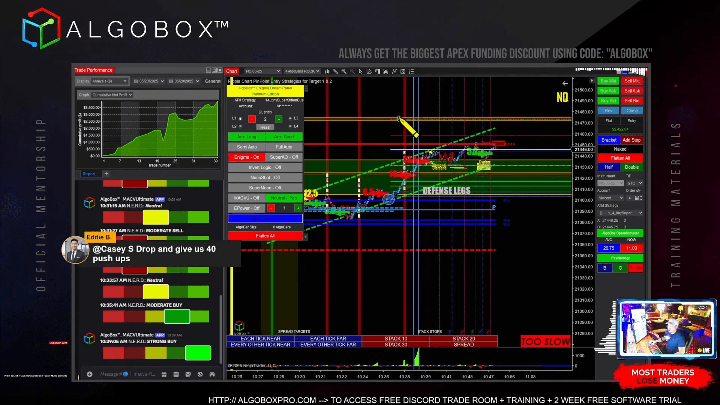Click Flatten All in Dream Panel

(265, 236)
